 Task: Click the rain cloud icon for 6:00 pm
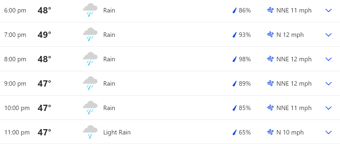click(90, 10)
